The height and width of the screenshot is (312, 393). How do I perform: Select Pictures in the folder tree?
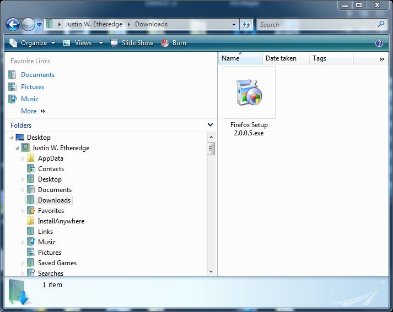(x=50, y=253)
